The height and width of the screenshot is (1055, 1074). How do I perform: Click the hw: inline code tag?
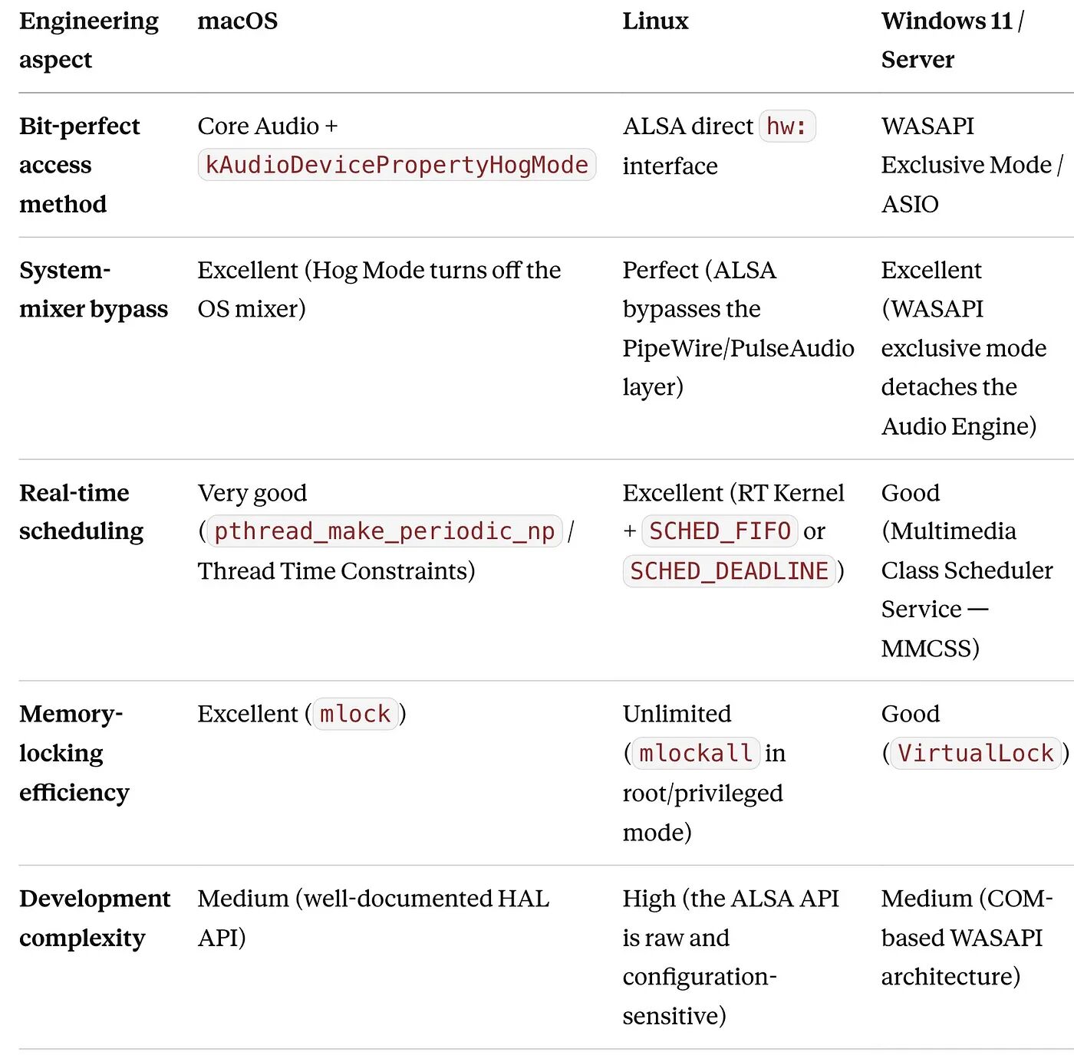(x=787, y=126)
